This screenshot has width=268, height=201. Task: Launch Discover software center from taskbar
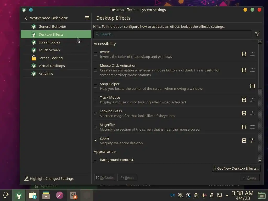(32, 195)
